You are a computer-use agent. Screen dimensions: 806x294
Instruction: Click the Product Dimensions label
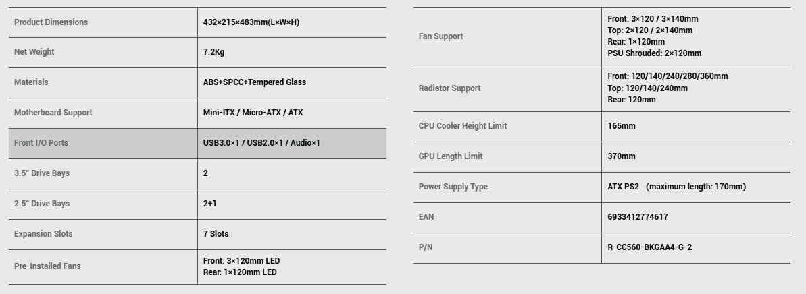click(51, 22)
